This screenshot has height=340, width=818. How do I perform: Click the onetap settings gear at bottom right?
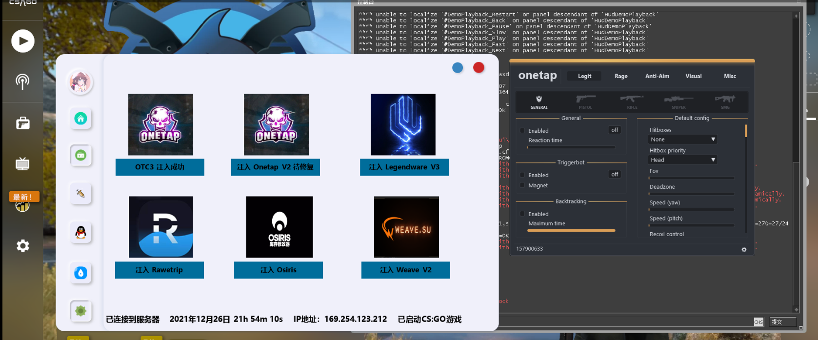pyautogui.click(x=744, y=250)
